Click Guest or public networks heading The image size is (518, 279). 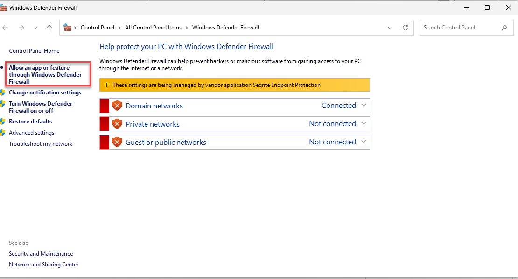click(166, 142)
